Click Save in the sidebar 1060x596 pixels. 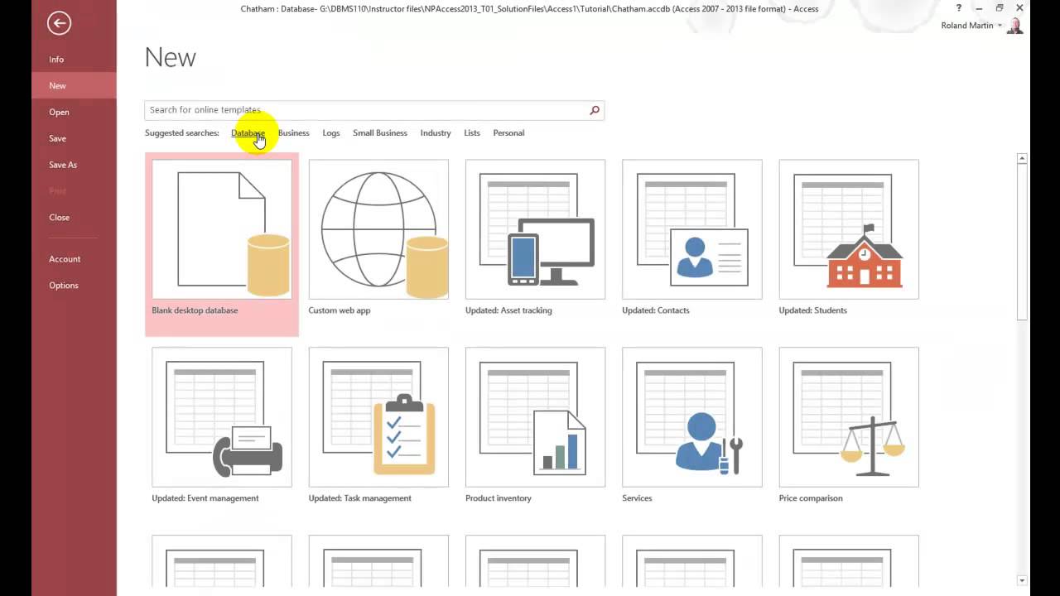pos(74,138)
